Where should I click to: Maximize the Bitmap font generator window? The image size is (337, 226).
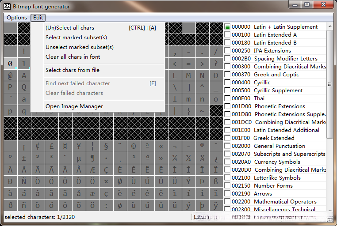point(307,4)
